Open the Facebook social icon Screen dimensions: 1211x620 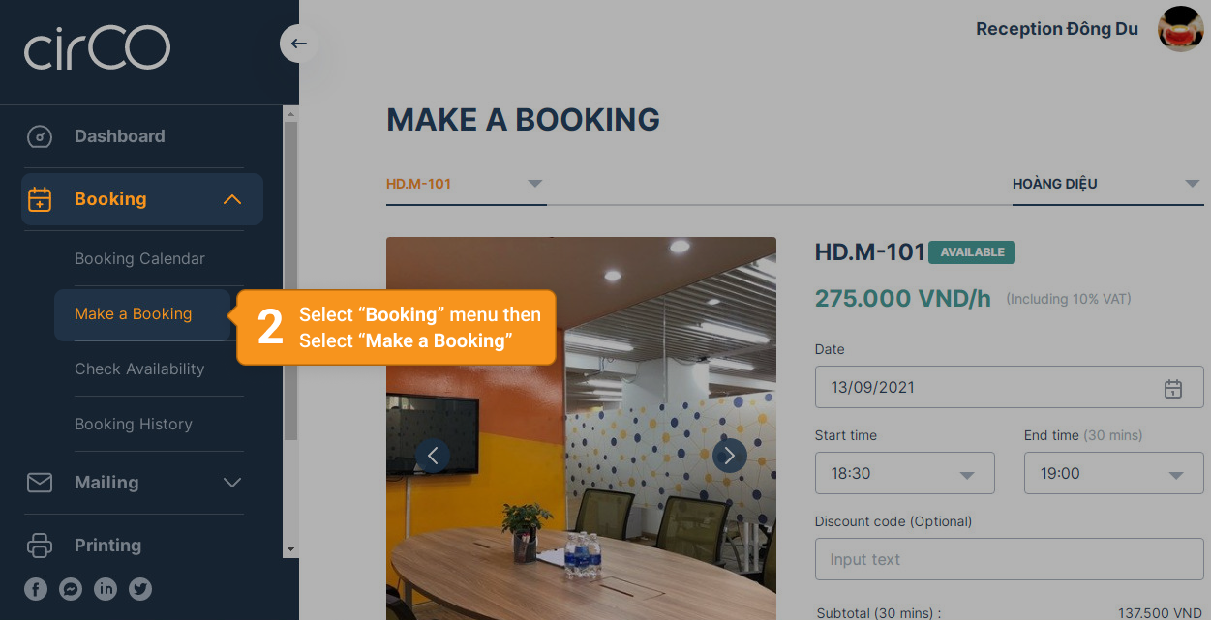click(36, 588)
